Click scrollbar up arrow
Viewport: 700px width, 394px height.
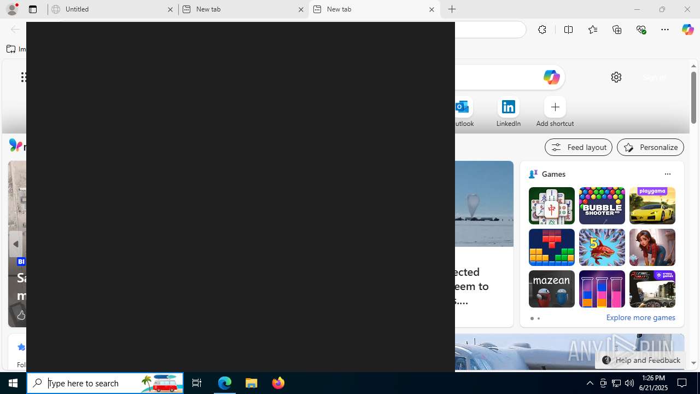(x=693, y=66)
